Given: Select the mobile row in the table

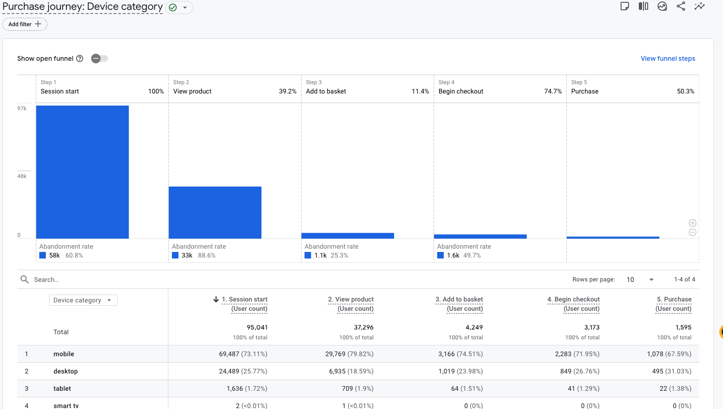Looking at the screenshot, I should pyautogui.click(x=358, y=354).
